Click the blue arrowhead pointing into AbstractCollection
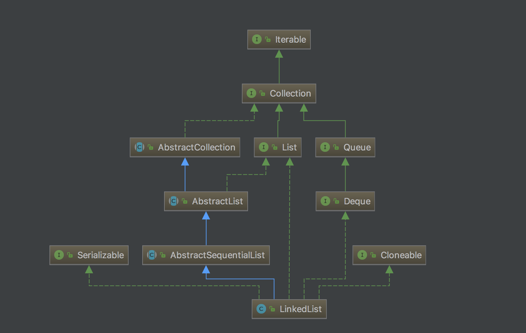 [x=185, y=162]
